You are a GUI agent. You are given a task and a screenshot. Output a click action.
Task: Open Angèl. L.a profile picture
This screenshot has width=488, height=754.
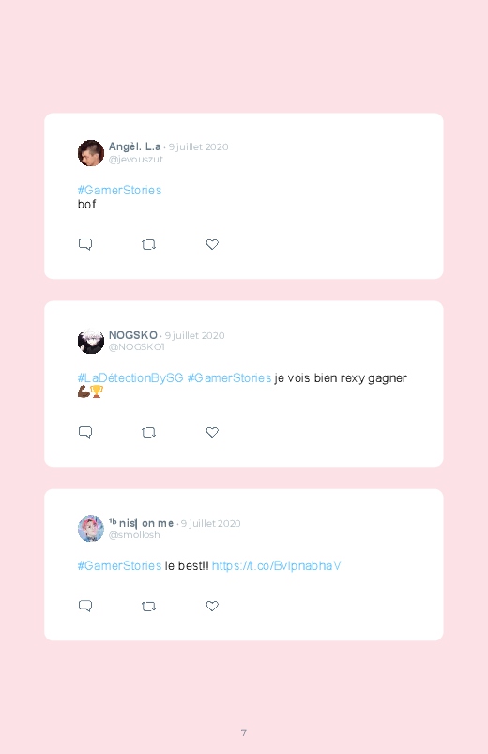91,153
